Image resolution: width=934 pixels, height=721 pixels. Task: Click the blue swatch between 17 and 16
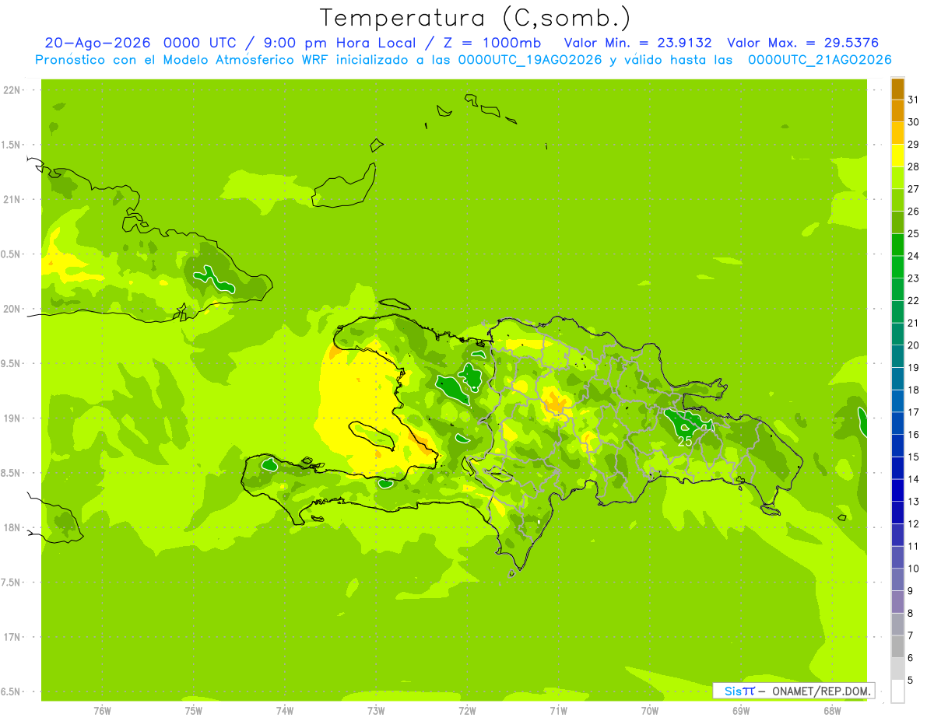coord(897,424)
